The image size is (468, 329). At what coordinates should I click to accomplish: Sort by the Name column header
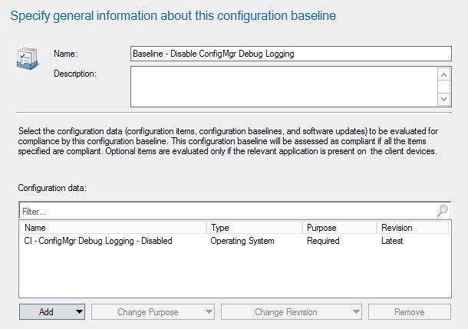coord(113,228)
